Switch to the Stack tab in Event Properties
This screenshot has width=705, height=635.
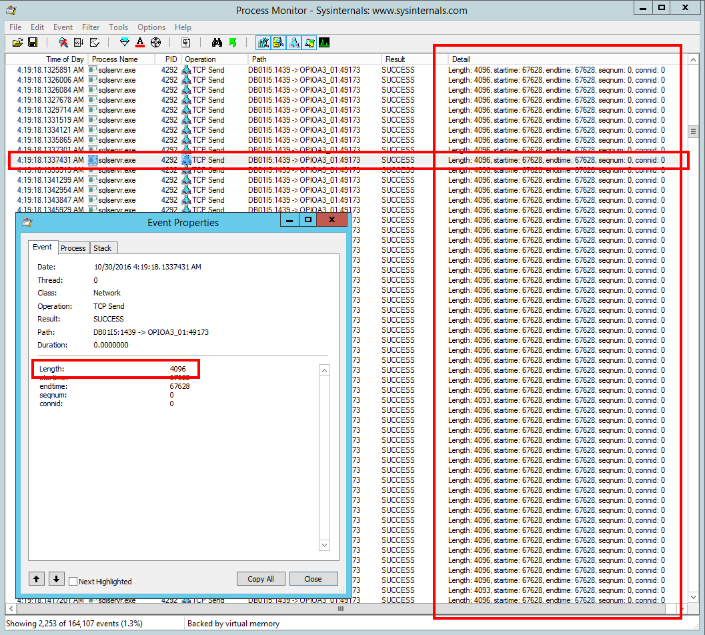click(x=103, y=247)
